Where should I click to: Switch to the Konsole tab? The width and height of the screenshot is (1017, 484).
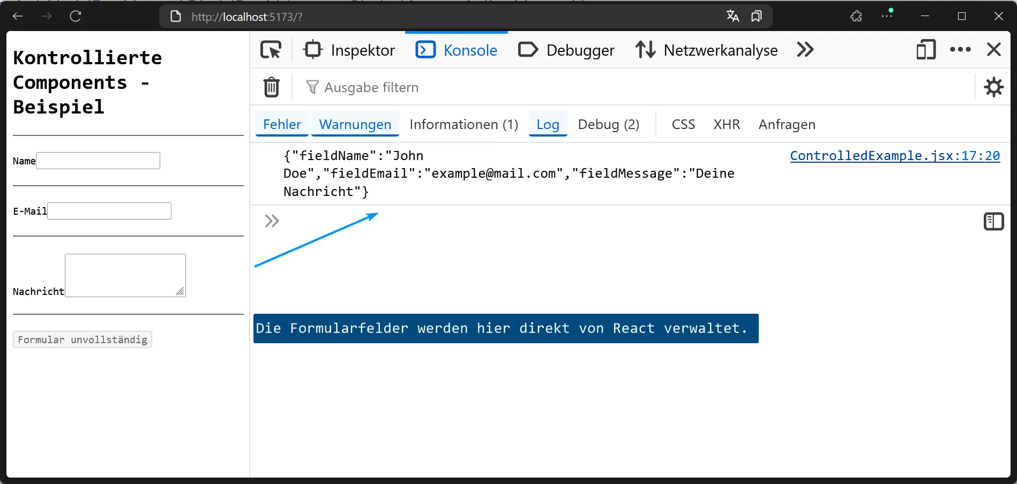pyautogui.click(x=457, y=50)
